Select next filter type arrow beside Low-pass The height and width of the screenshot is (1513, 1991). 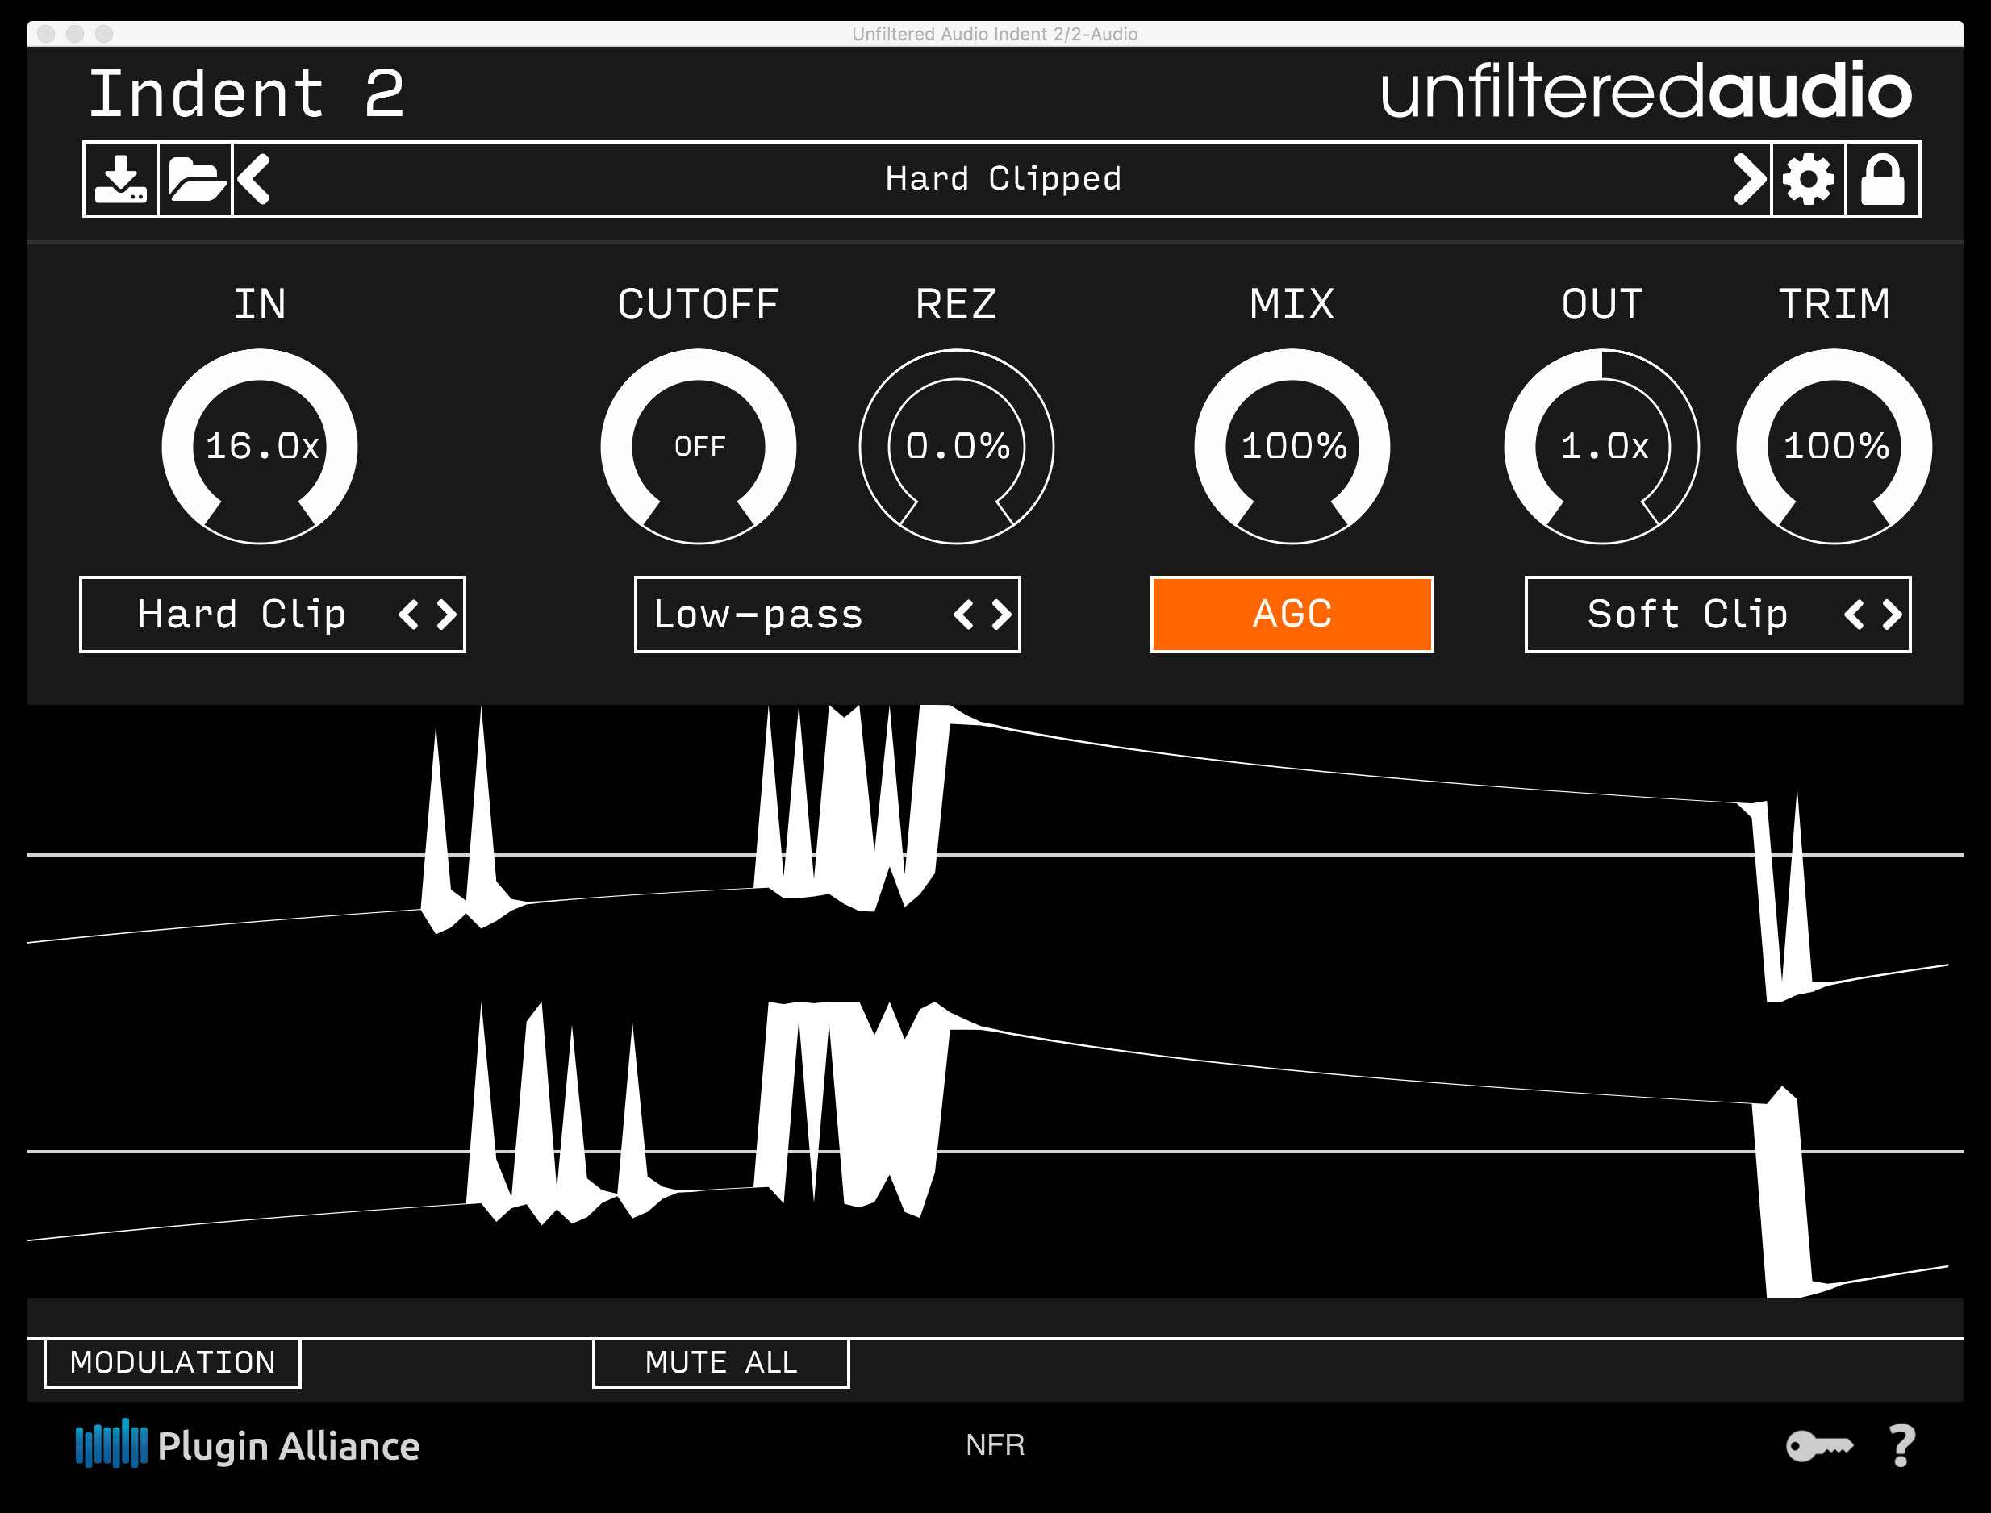1002,615
